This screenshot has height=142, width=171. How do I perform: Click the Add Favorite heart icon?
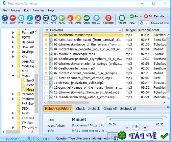pyautogui.click(x=146, y=16)
